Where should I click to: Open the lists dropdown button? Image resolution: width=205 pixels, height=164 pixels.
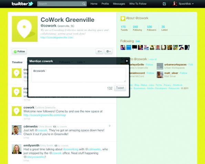coord(100,52)
